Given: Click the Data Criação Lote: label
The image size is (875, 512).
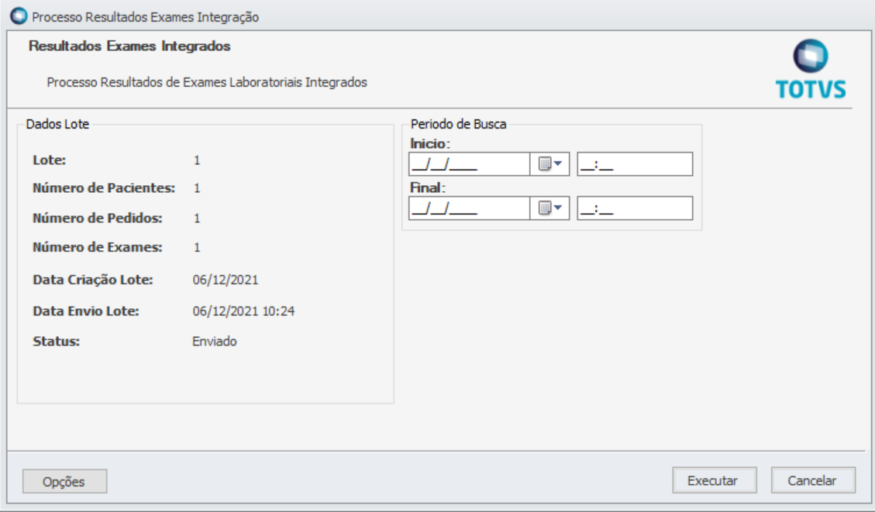Looking at the screenshot, I should tap(93, 280).
